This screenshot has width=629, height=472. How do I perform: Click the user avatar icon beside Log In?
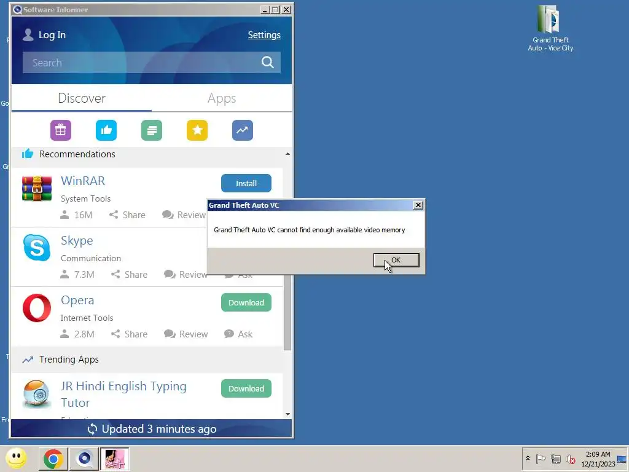[28, 35]
